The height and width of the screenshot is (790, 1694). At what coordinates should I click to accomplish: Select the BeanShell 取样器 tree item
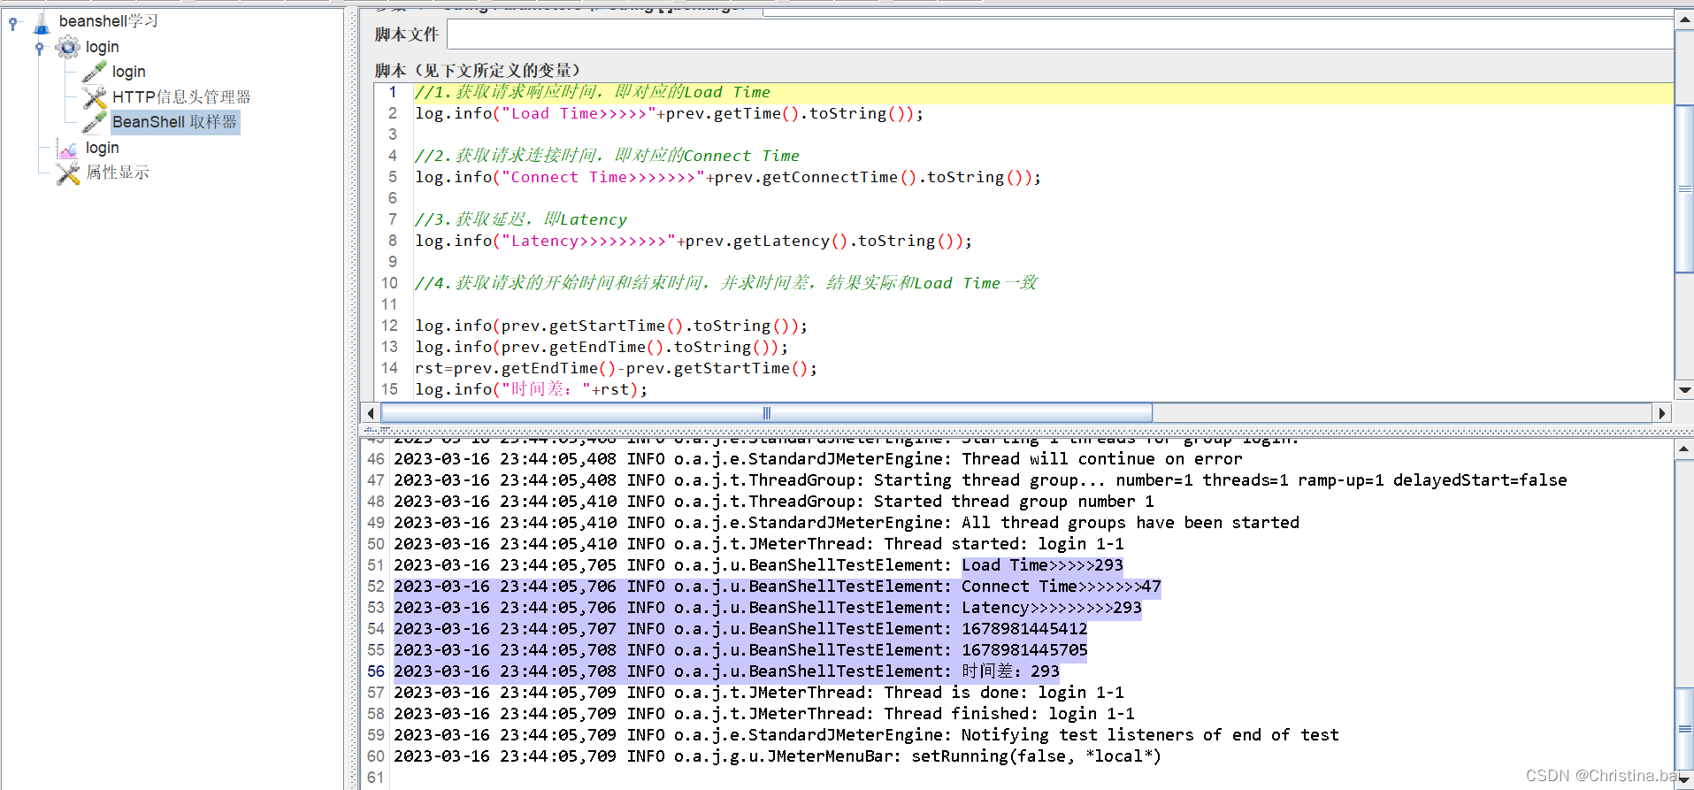pos(174,122)
